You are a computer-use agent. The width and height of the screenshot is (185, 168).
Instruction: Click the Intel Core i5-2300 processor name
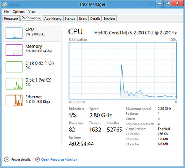click(135, 33)
